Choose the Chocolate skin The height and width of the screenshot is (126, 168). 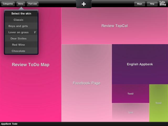coord(21,51)
